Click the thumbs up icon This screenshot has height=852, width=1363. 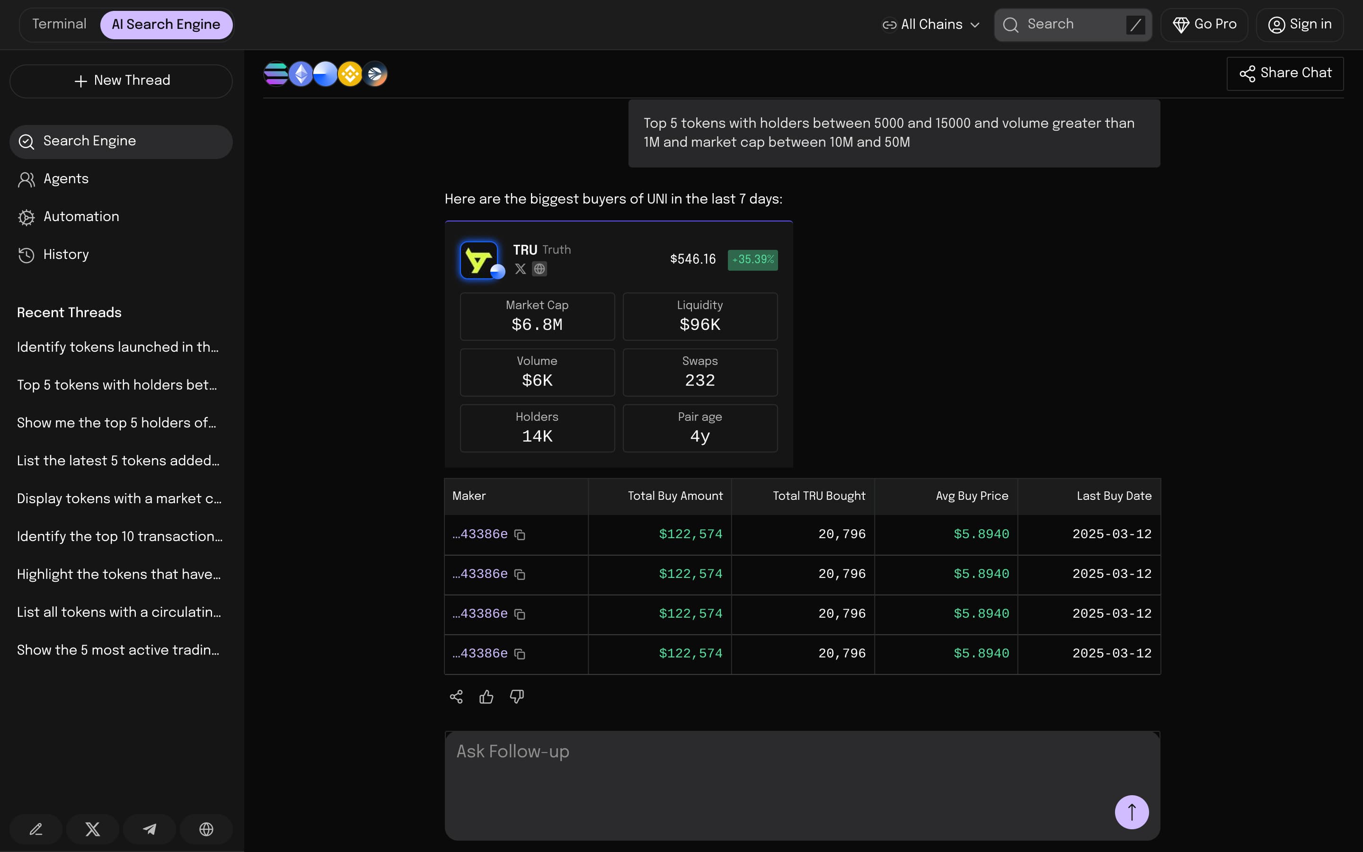tap(486, 697)
